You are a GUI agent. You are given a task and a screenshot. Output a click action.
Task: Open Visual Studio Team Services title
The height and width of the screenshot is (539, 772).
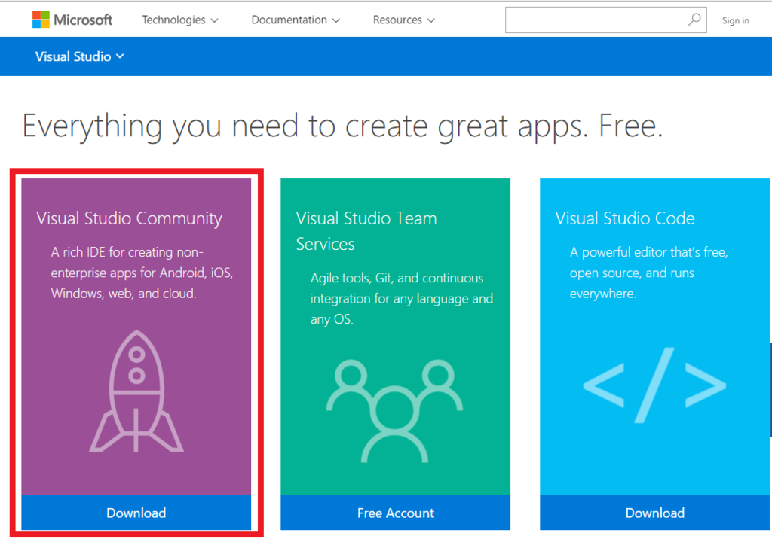pyautogui.click(x=366, y=231)
